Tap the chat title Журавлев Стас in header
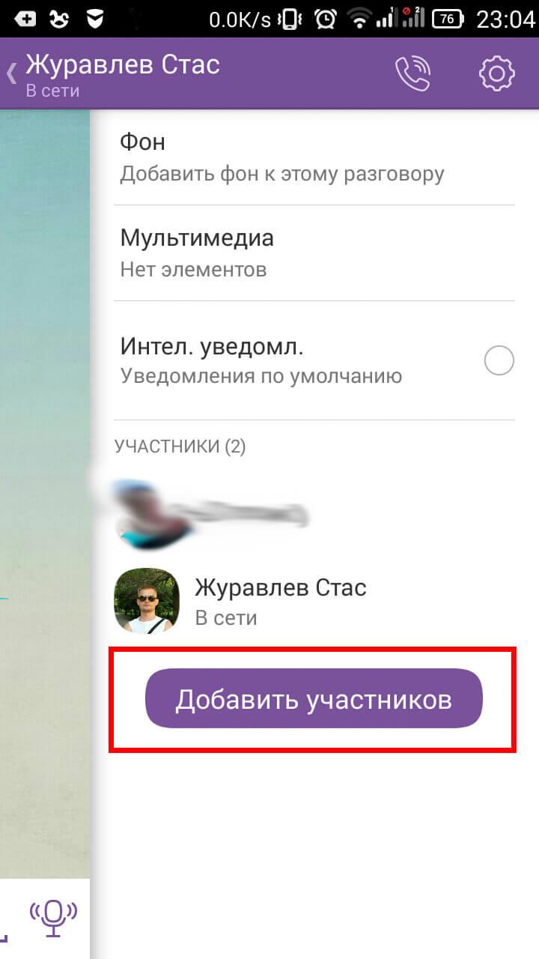Viewport: 539px width, 959px height. [x=123, y=64]
